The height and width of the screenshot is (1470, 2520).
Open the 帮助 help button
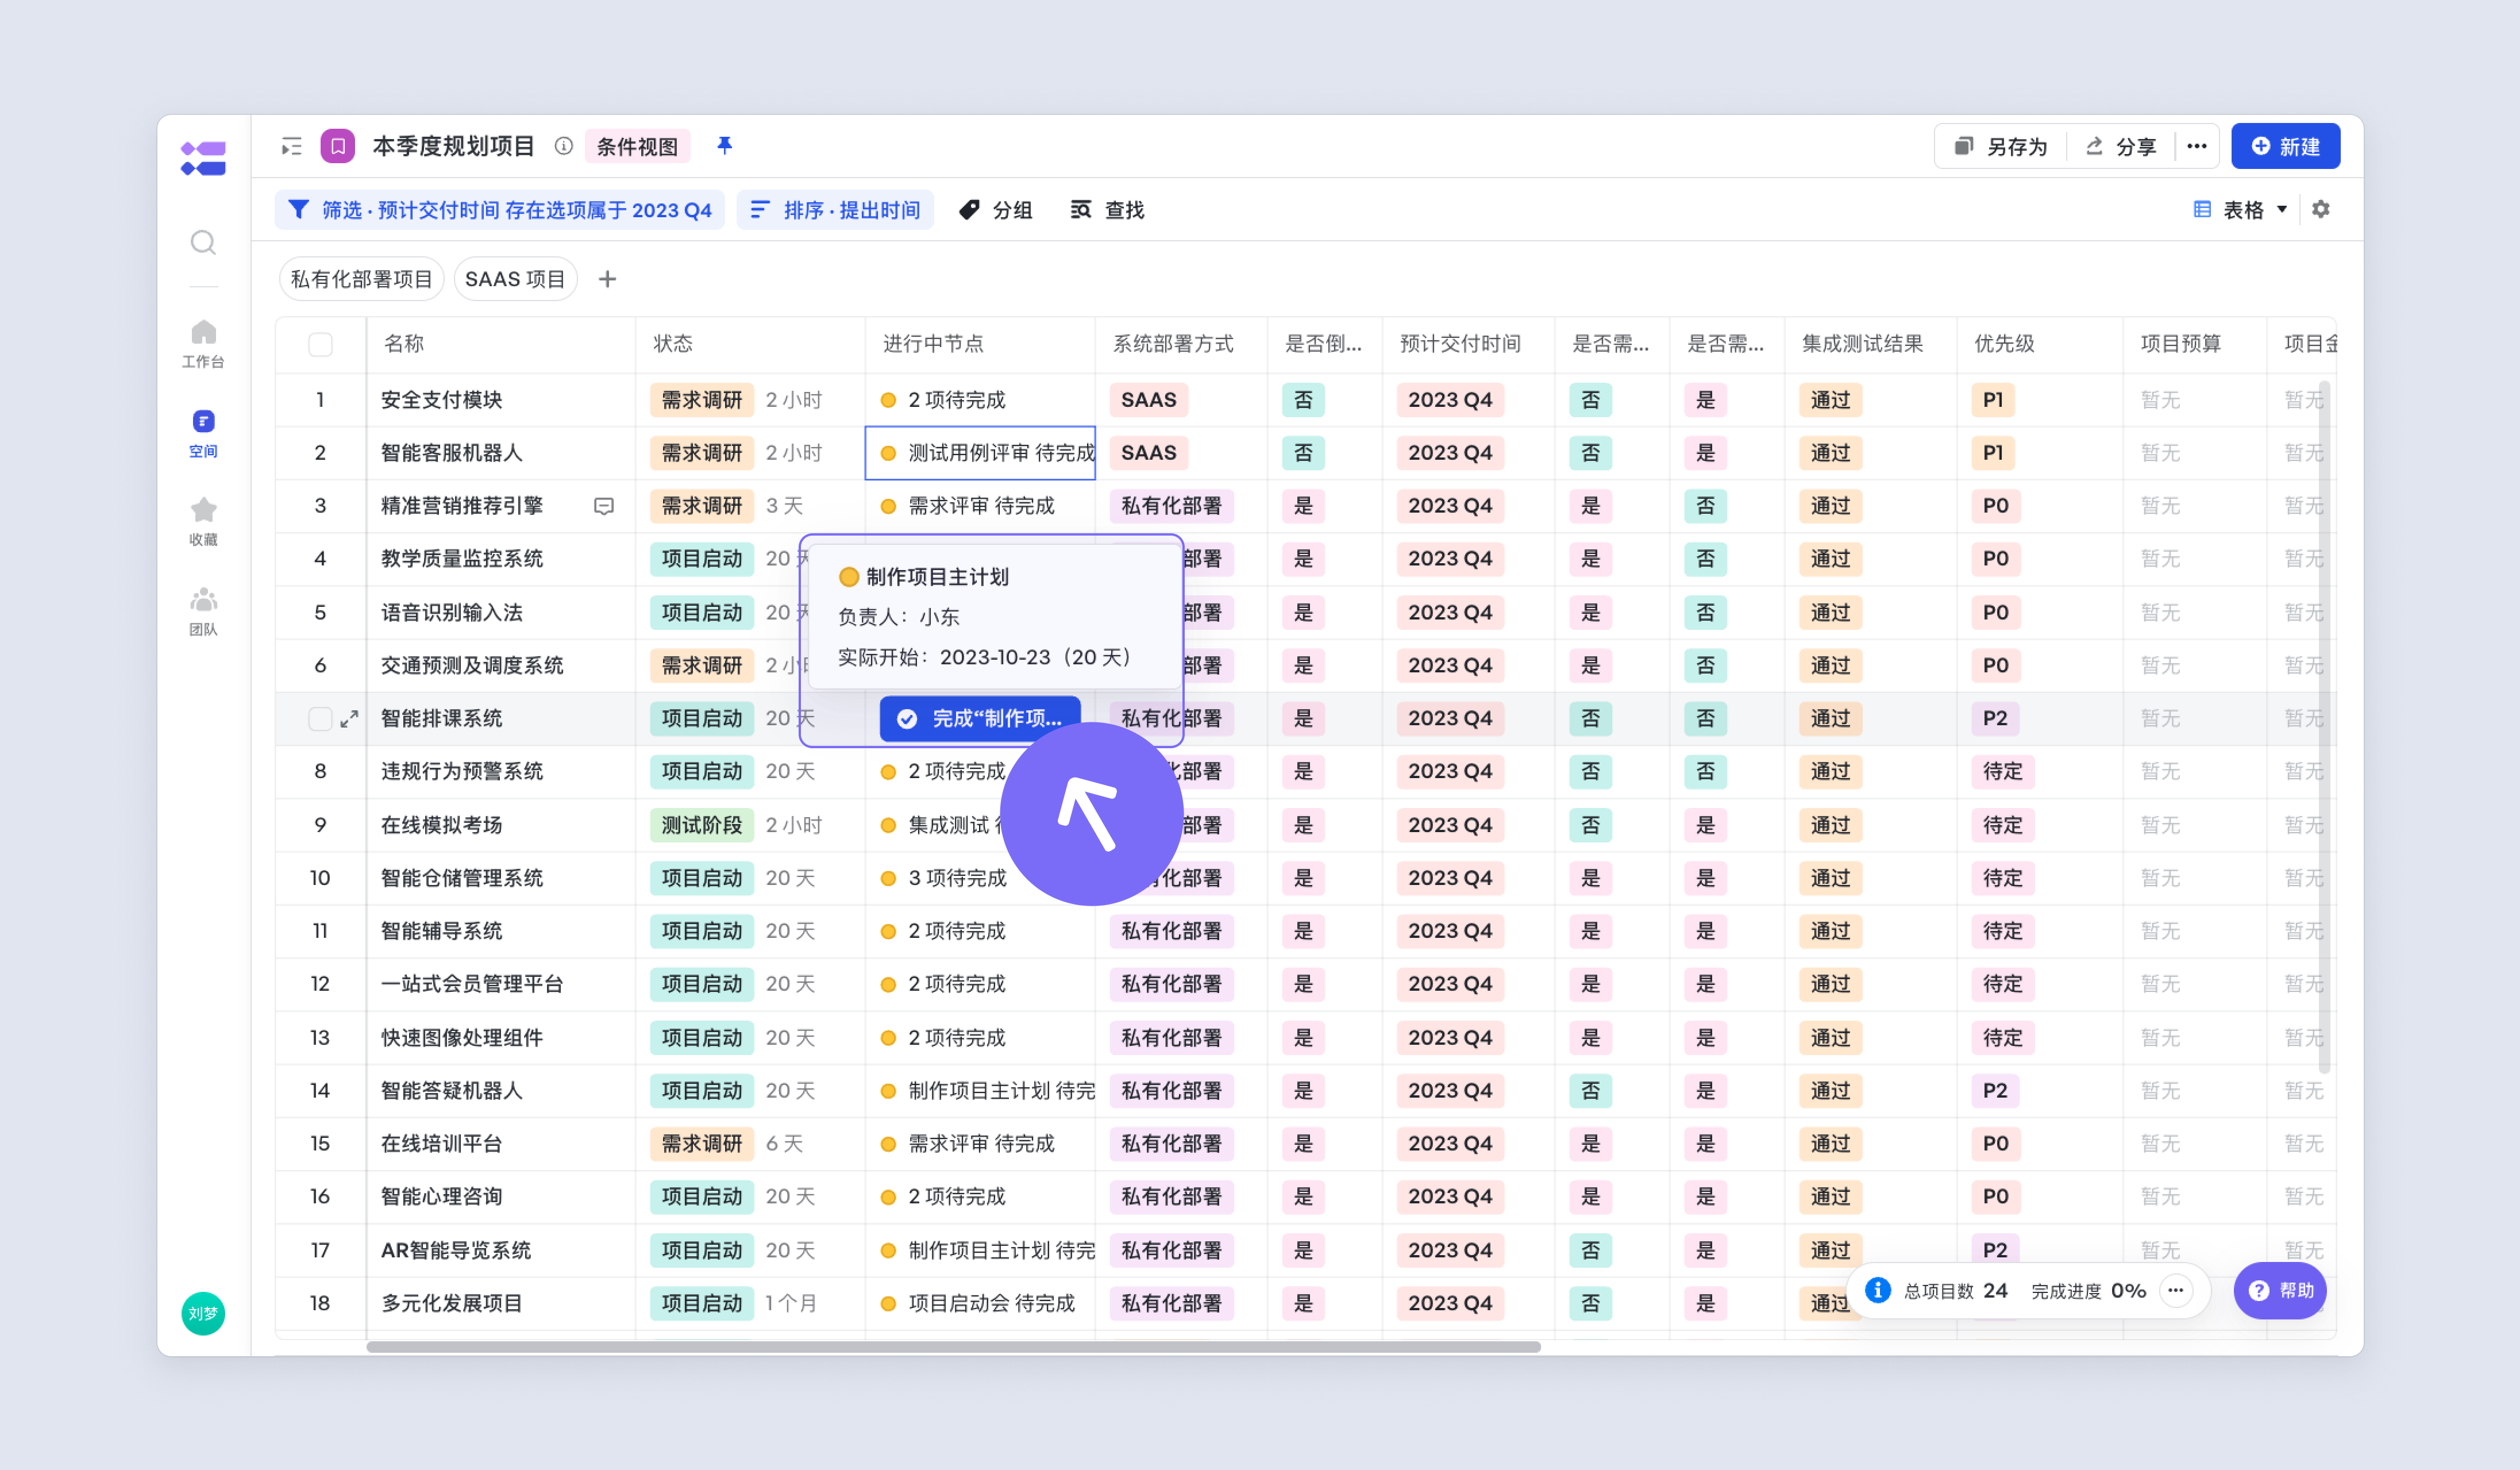pyautogui.click(x=2280, y=1290)
